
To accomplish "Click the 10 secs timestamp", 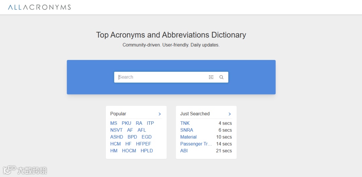I will [224, 137].
